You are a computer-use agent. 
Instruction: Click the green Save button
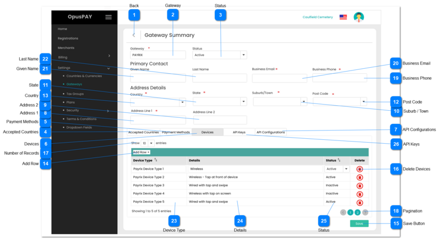358,224
